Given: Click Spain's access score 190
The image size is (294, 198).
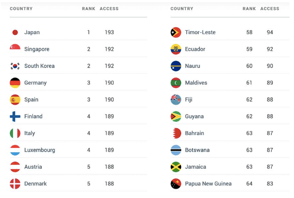Looking at the screenshot, I should tap(109, 100).
